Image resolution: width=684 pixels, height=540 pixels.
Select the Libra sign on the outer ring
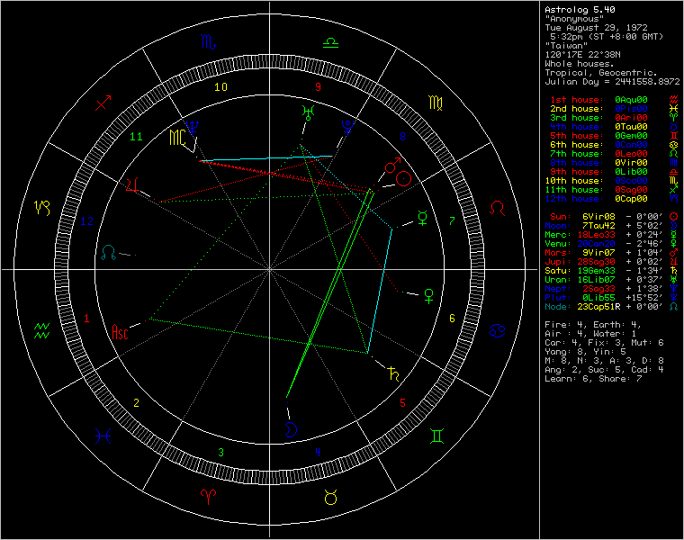click(330, 41)
